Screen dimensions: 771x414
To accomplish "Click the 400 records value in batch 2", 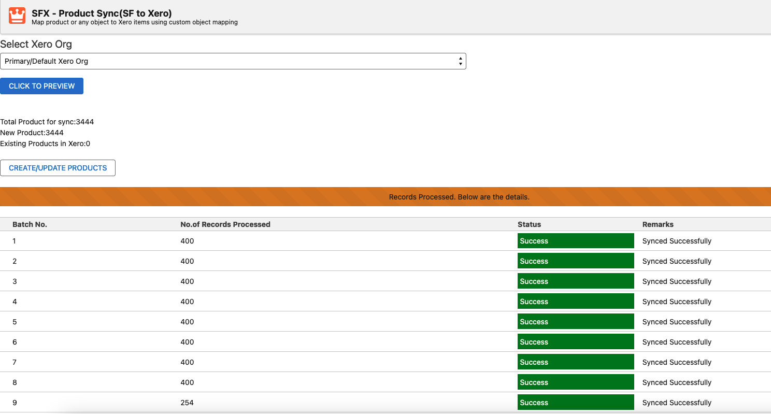I will click(x=187, y=261).
